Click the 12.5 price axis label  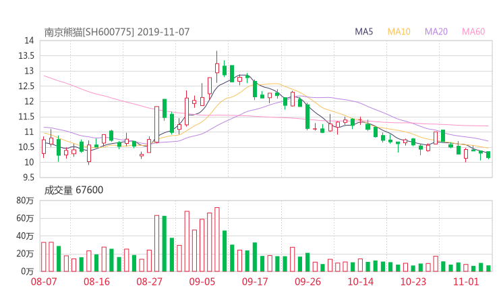point(26,86)
